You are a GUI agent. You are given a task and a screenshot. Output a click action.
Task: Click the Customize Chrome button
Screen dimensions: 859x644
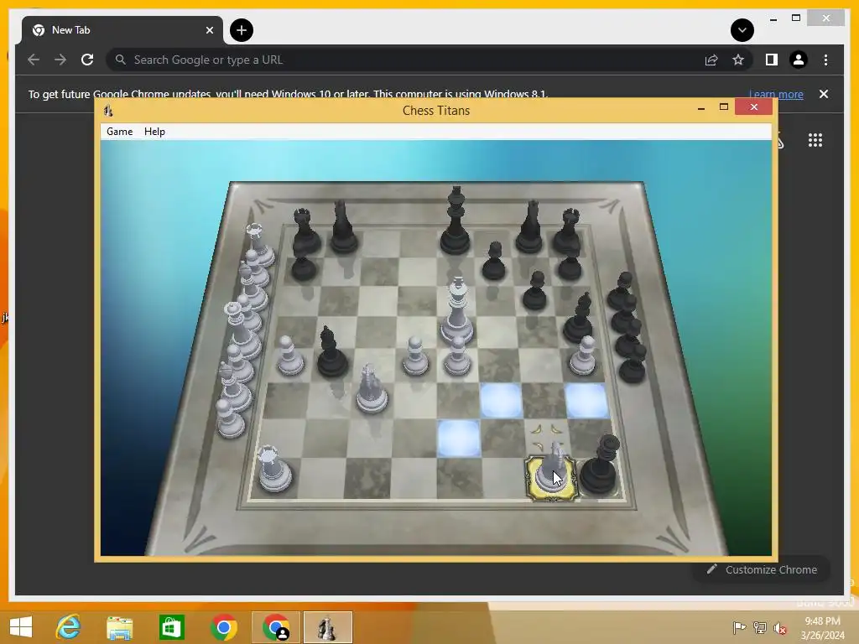pyautogui.click(x=762, y=569)
